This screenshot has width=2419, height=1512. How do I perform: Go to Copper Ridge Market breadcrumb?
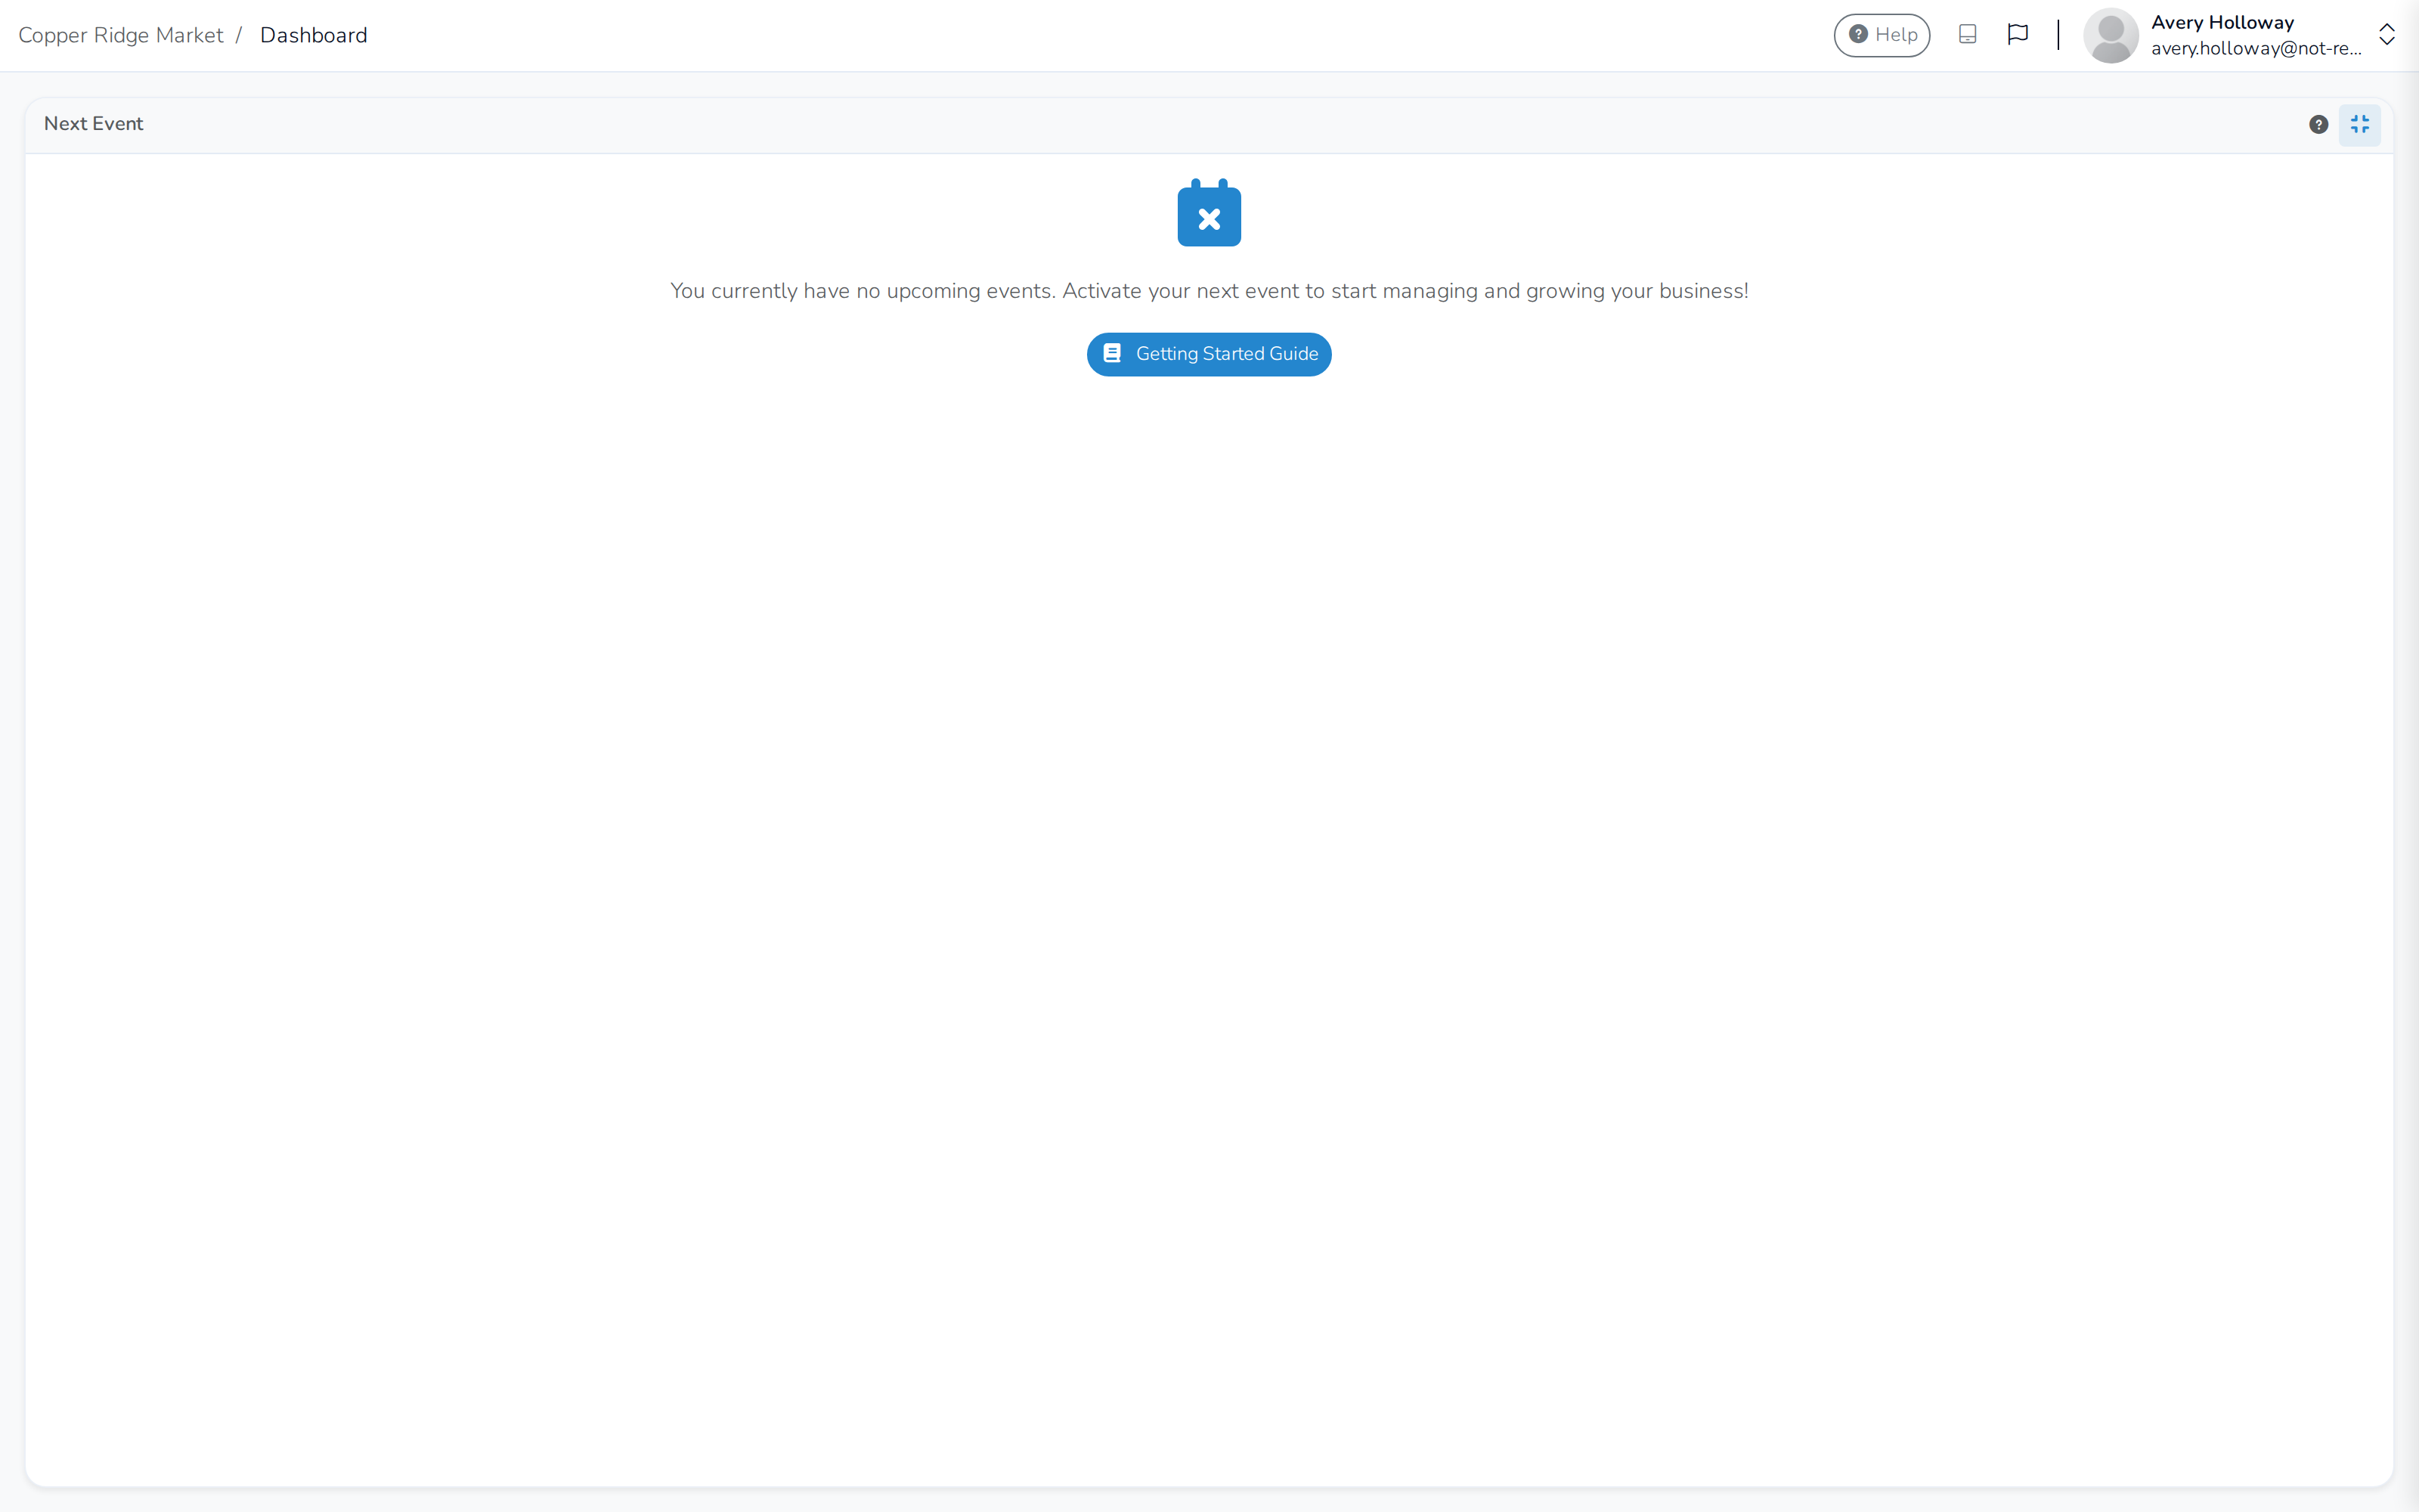pos(121,35)
